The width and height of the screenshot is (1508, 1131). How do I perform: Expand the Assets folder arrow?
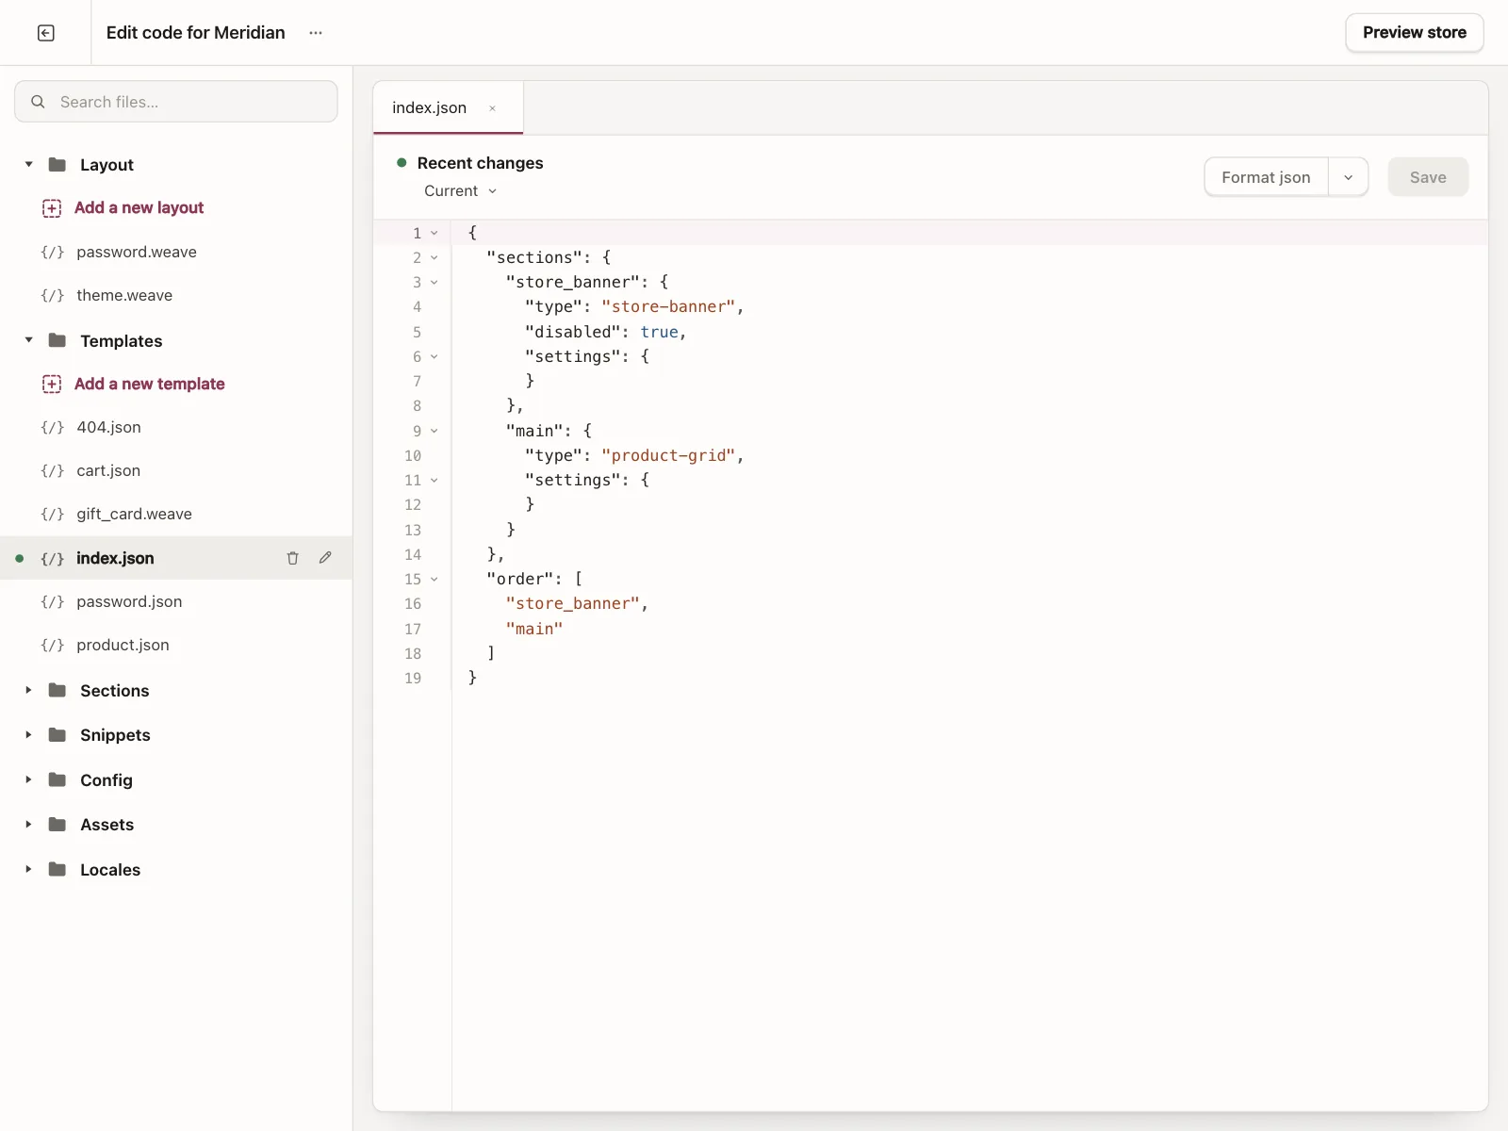[x=28, y=824]
